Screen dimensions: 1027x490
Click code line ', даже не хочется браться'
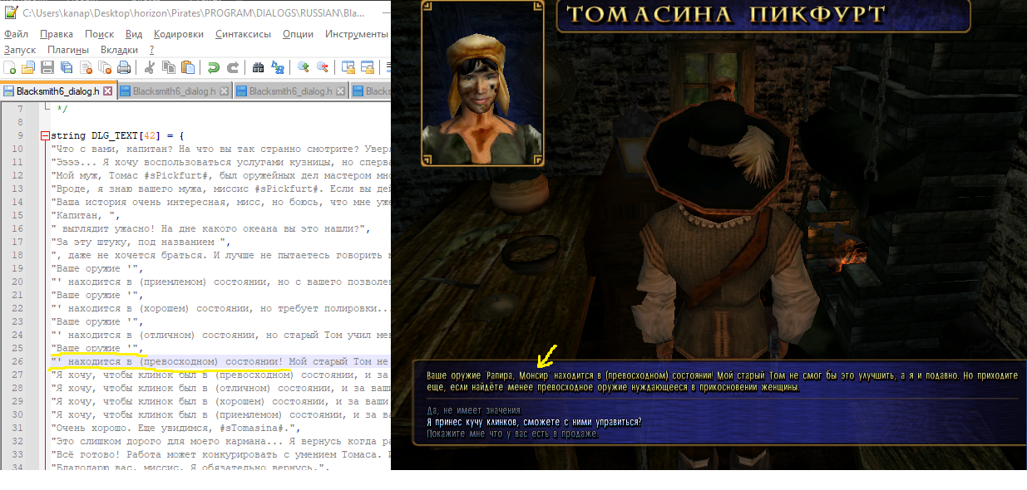(220, 256)
